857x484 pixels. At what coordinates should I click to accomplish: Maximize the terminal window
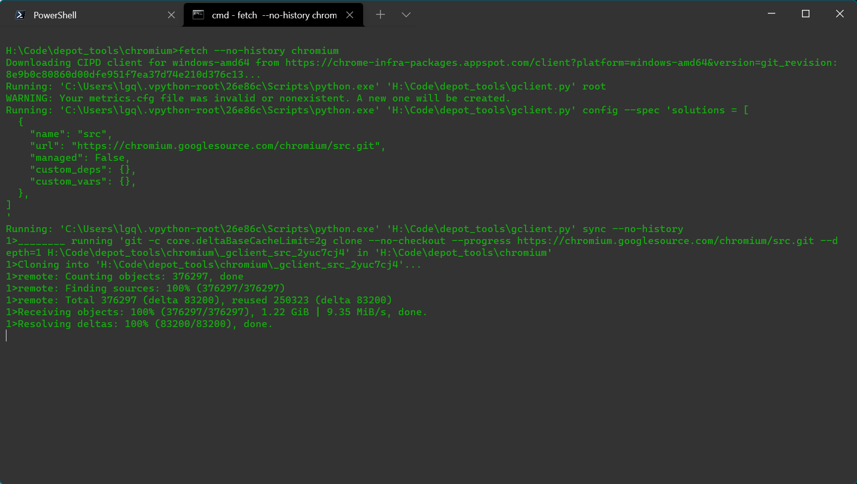click(x=805, y=14)
